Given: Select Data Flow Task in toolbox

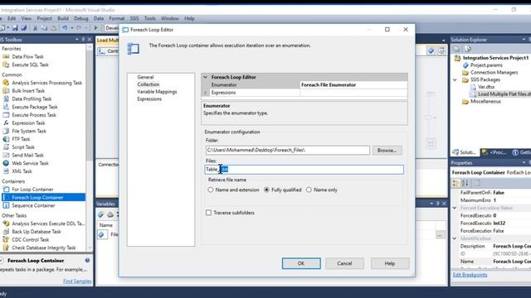Looking at the screenshot, I should click(x=27, y=56).
